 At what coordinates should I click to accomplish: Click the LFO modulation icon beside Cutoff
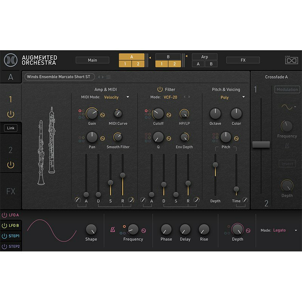tap(169, 115)
